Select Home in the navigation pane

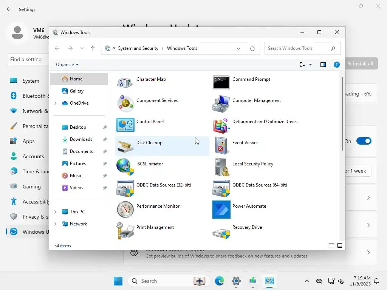pyautogui.click(x=79, y=79)
